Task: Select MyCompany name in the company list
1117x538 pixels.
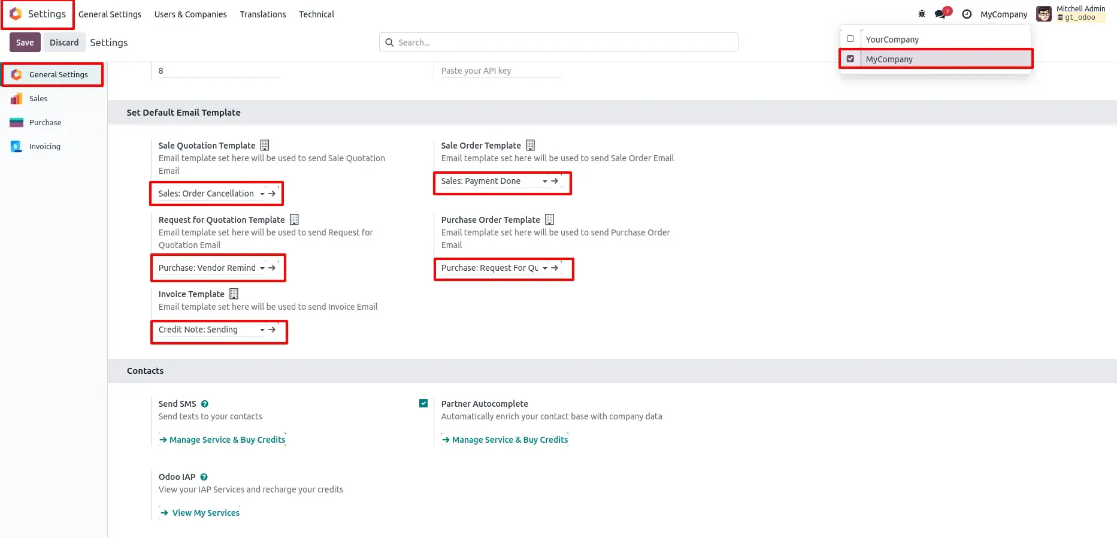Action: pyautogui.click(x=889, y=59)
